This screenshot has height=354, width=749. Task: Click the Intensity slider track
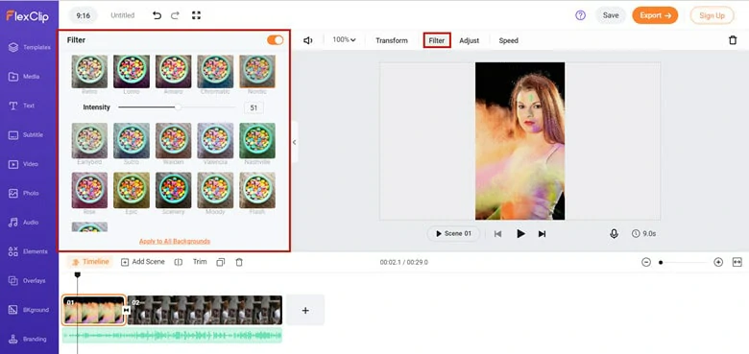(x=177, y=107)
